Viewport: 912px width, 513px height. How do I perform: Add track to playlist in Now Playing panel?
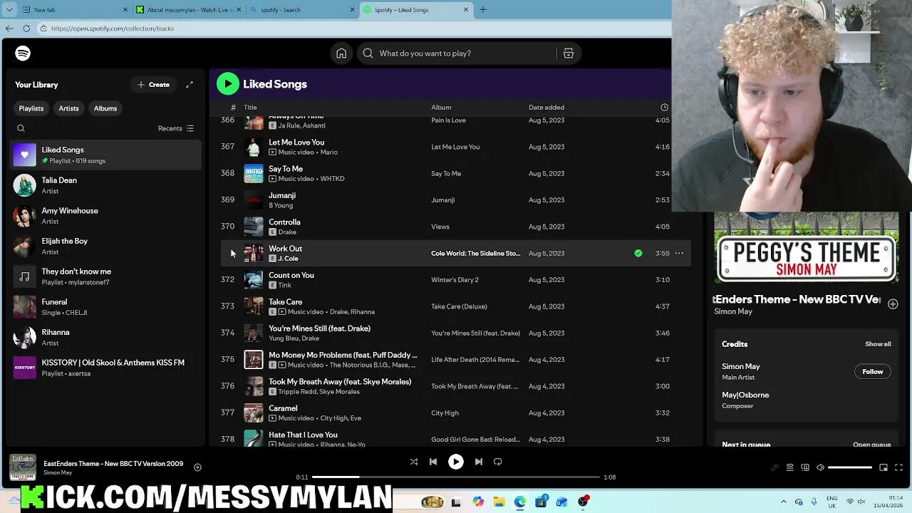(x=893, y=304)
